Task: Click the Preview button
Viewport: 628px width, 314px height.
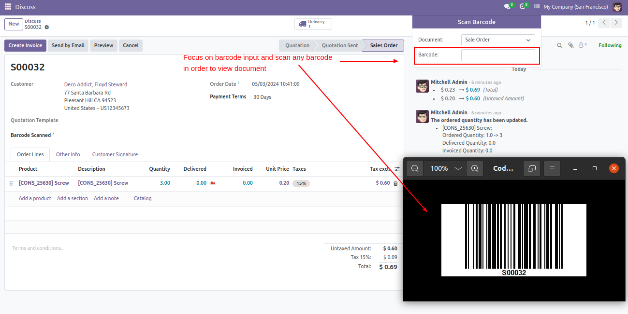Action: click(x=103, y=45)
